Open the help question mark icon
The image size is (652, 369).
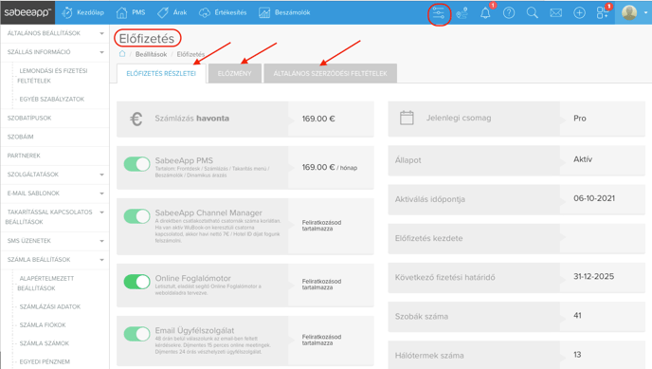(509, 13)
